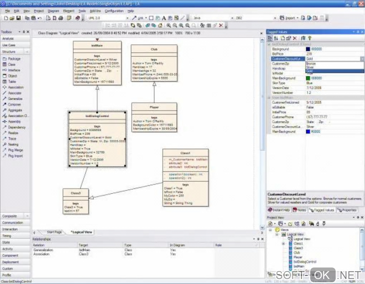Select the Interface tool in Toolbox

point(11,70)
